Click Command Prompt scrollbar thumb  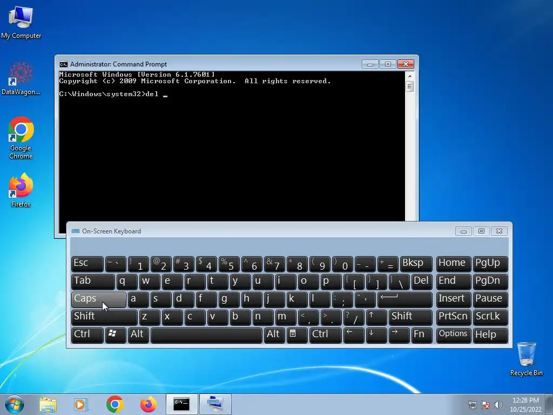[x=409, y=86]
